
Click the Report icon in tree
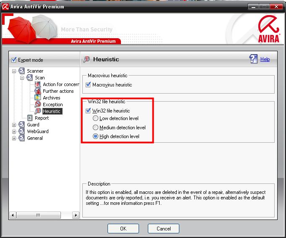[x=30, y=118]
